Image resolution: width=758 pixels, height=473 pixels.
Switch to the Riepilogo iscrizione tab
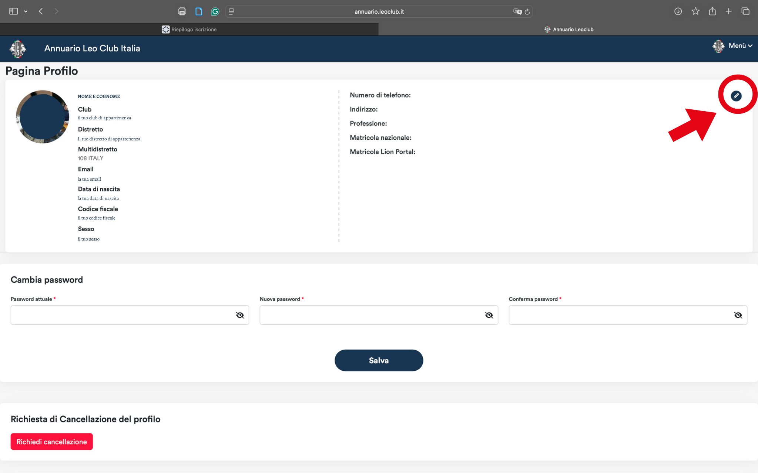[189, 30]
